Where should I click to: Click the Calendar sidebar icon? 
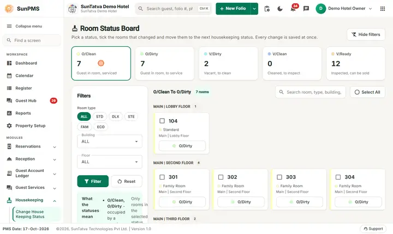pos(9,76)
